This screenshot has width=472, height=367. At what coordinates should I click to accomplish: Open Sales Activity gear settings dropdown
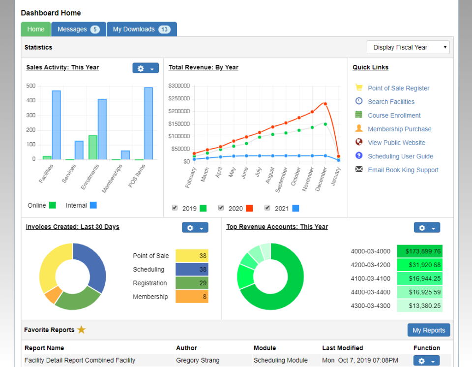coord(146,68)
